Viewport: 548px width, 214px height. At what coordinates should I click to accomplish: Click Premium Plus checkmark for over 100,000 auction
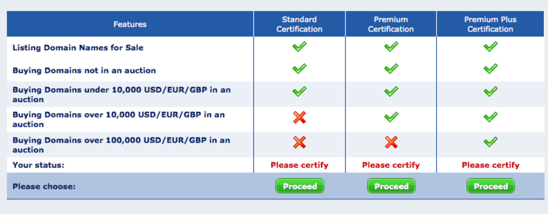[490, 142]
